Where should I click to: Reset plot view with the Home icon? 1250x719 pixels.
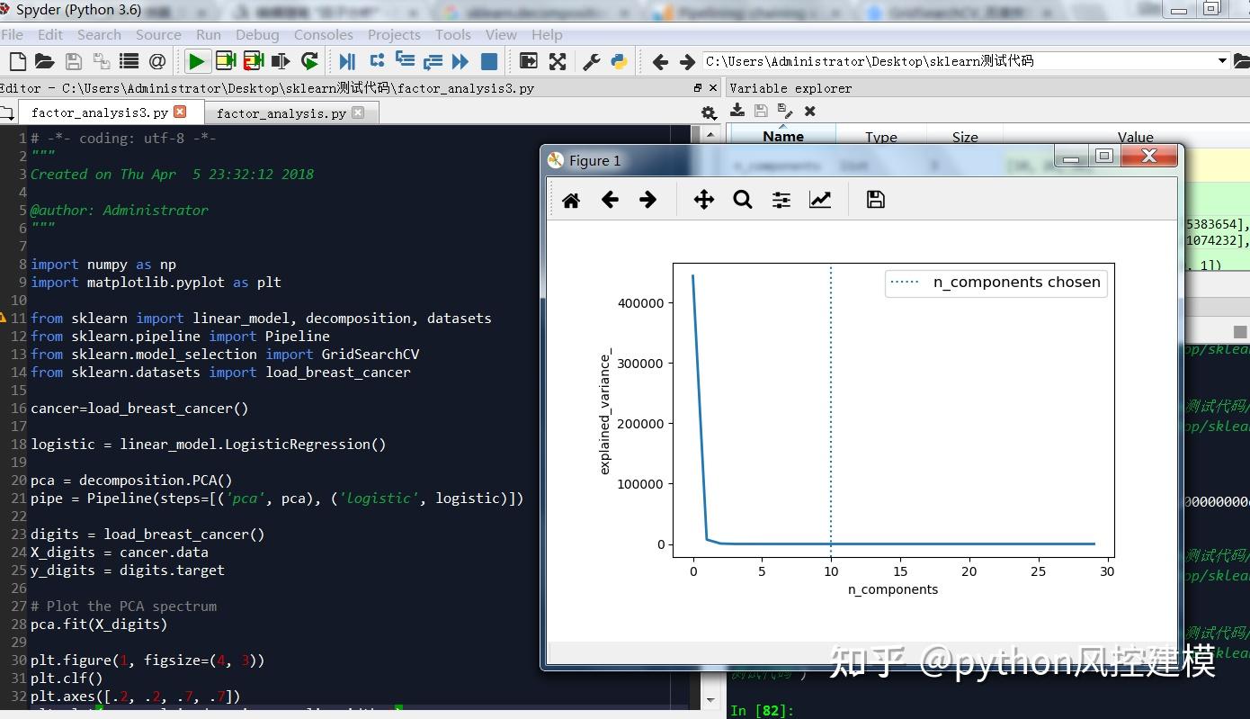pyautogui.click(x=570, y=199)
